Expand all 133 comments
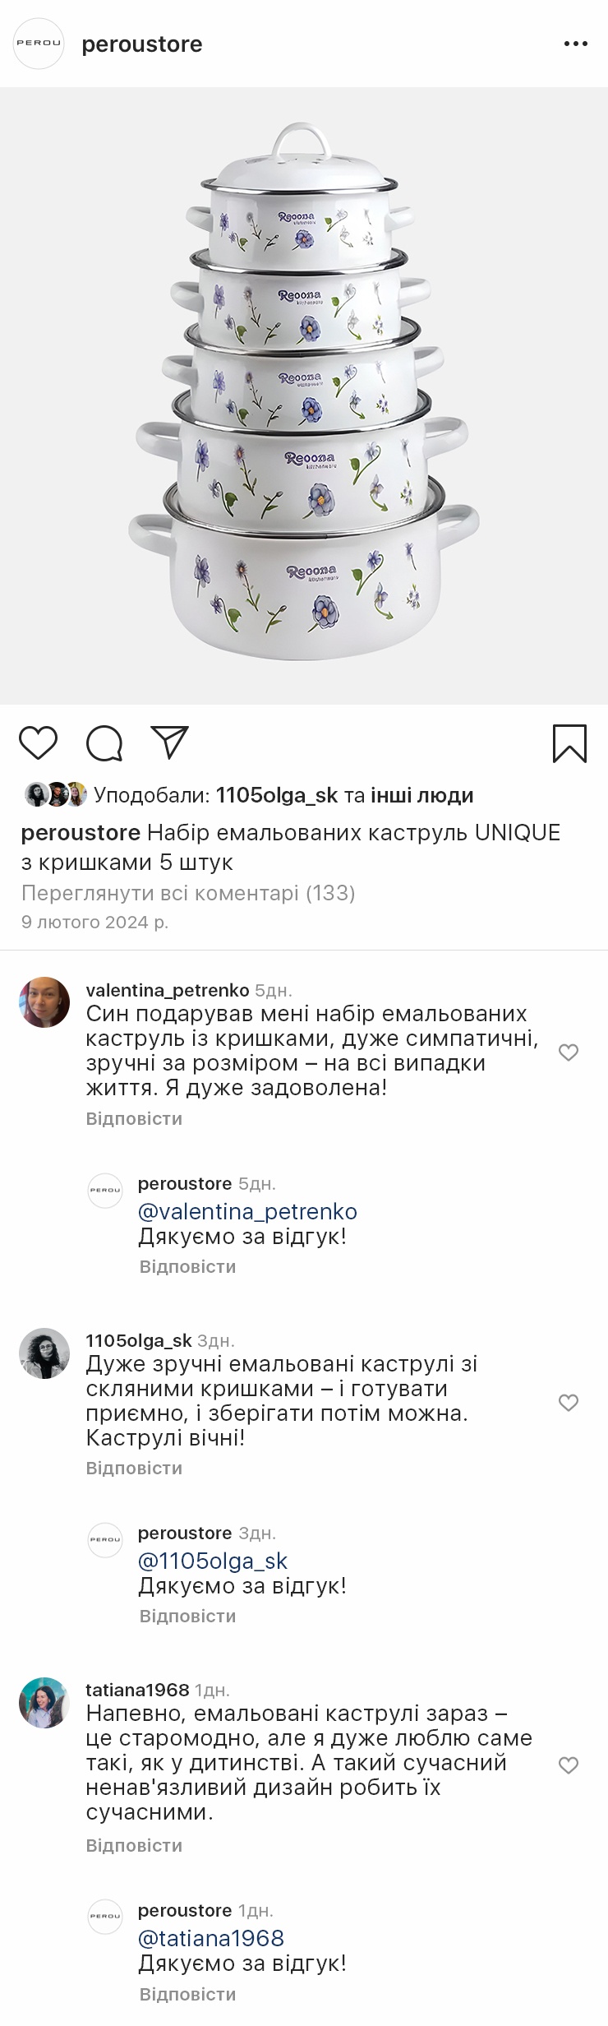 tap(188, 893)
